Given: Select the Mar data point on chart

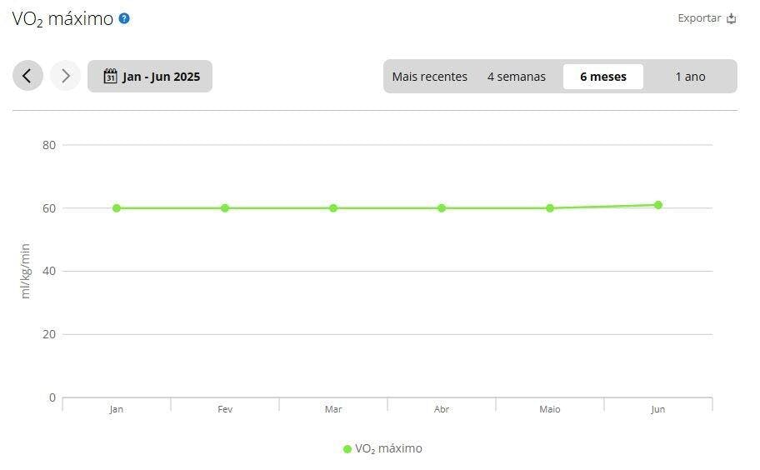Looking at the screenshot, I should 333,208.
